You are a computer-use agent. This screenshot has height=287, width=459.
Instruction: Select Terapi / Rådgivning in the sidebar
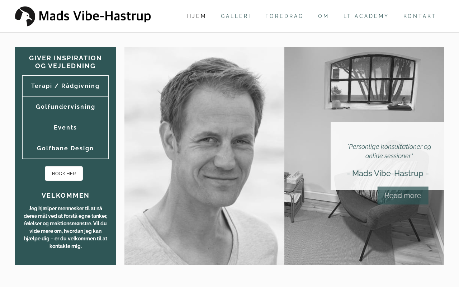65,86
